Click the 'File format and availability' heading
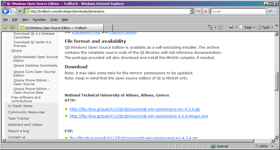Screen dimensions: 280x150 click(x=95, y=41)
